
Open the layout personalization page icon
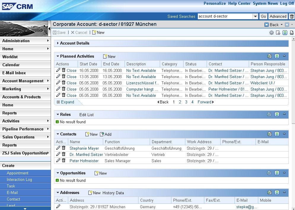coord(278,33)
